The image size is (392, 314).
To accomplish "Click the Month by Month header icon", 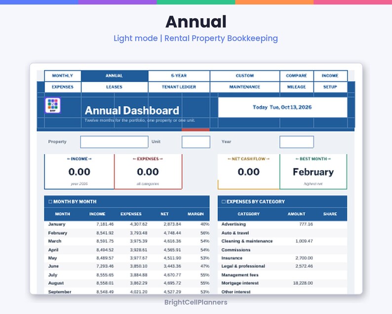I will point(50,202).
